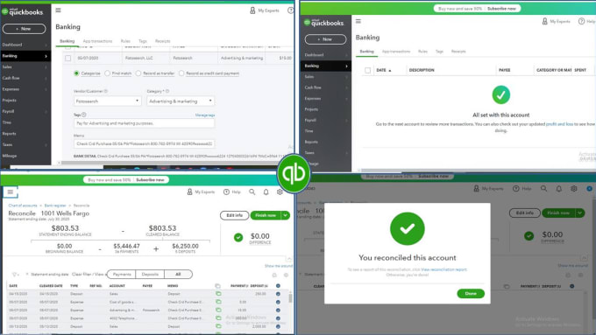The image size is (596, 335).
Task: Click notifications bell behind reconciled dialog
Action: click(x=559, y=189)
